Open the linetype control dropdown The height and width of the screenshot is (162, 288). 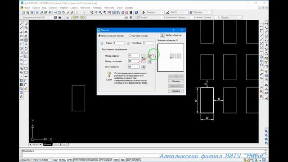pyautogui.click(x=179, y=18)
